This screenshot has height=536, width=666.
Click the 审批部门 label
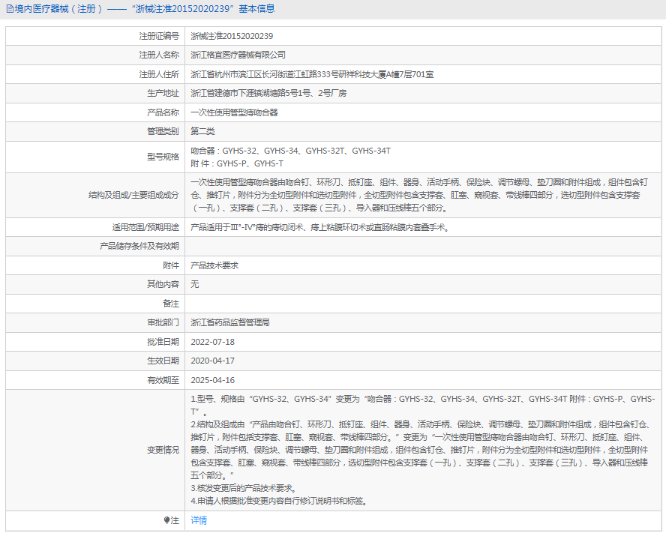pyautogui.click(x=163, y=322)
